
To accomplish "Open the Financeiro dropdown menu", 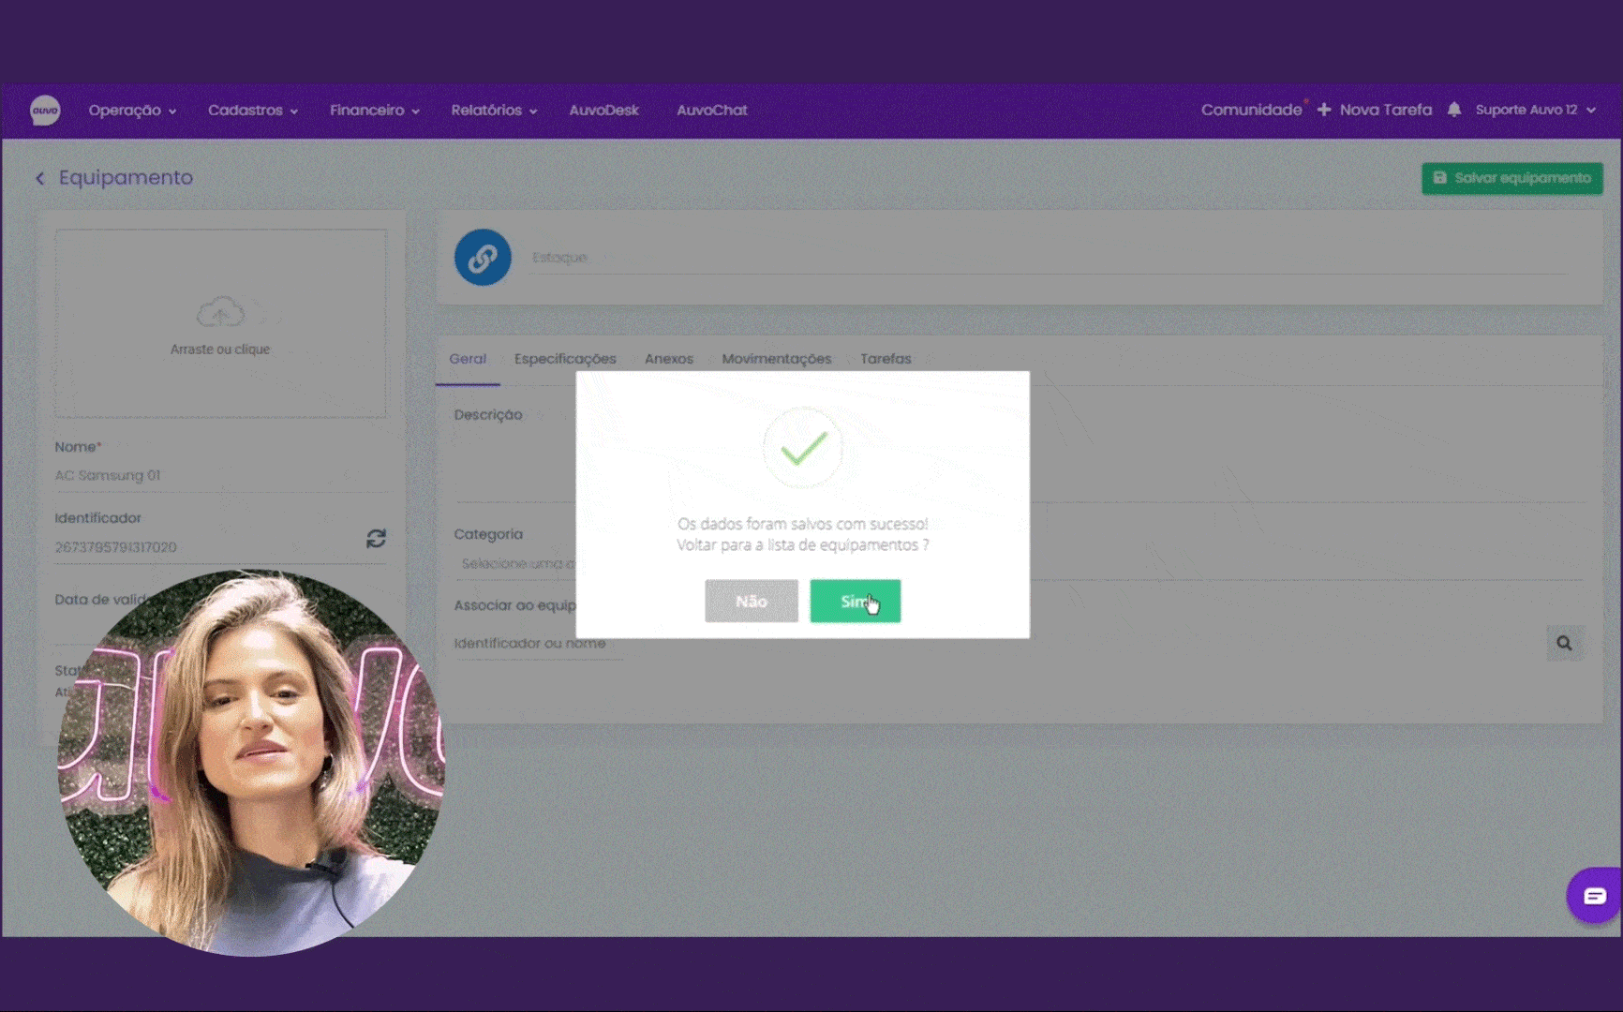I will [x=374, y=111].
